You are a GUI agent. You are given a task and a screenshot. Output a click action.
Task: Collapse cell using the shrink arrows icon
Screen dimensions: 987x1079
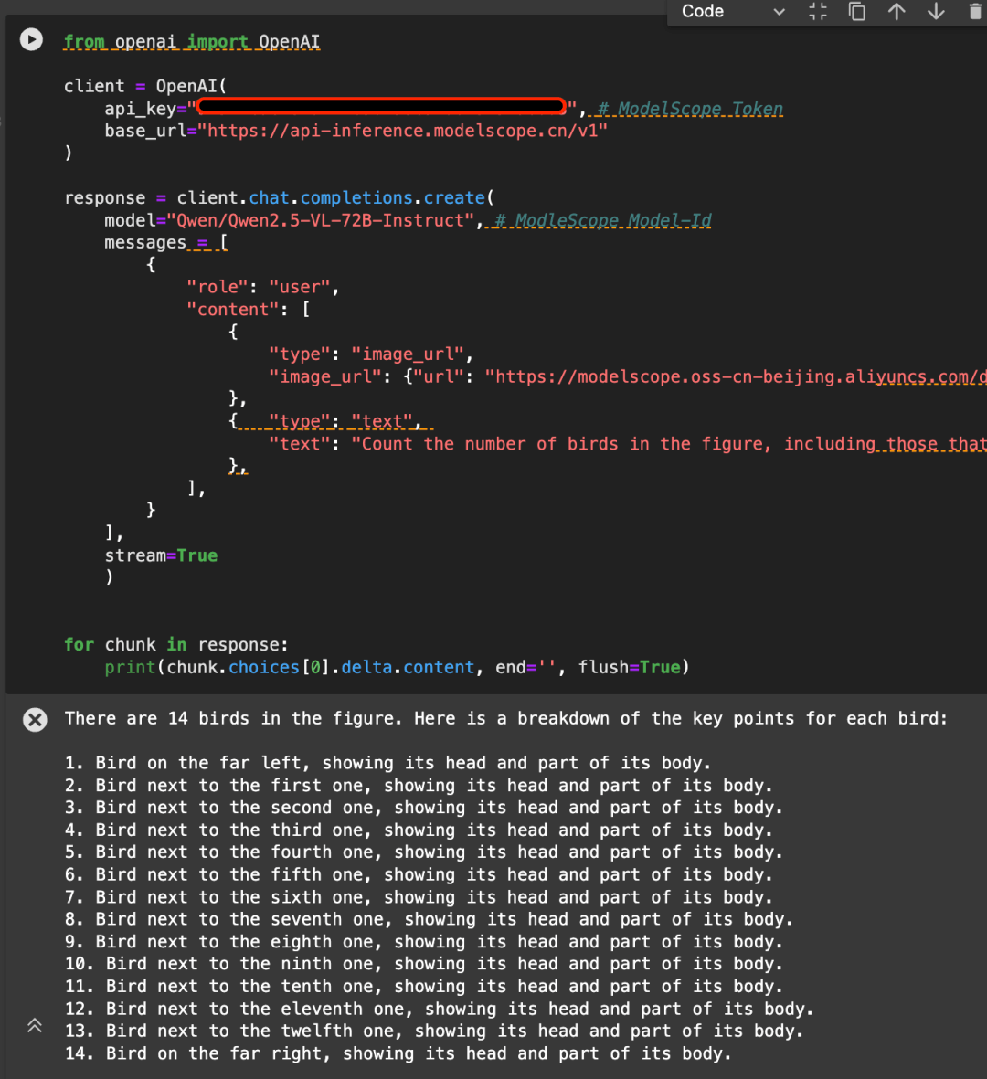(x=818, y=12)
